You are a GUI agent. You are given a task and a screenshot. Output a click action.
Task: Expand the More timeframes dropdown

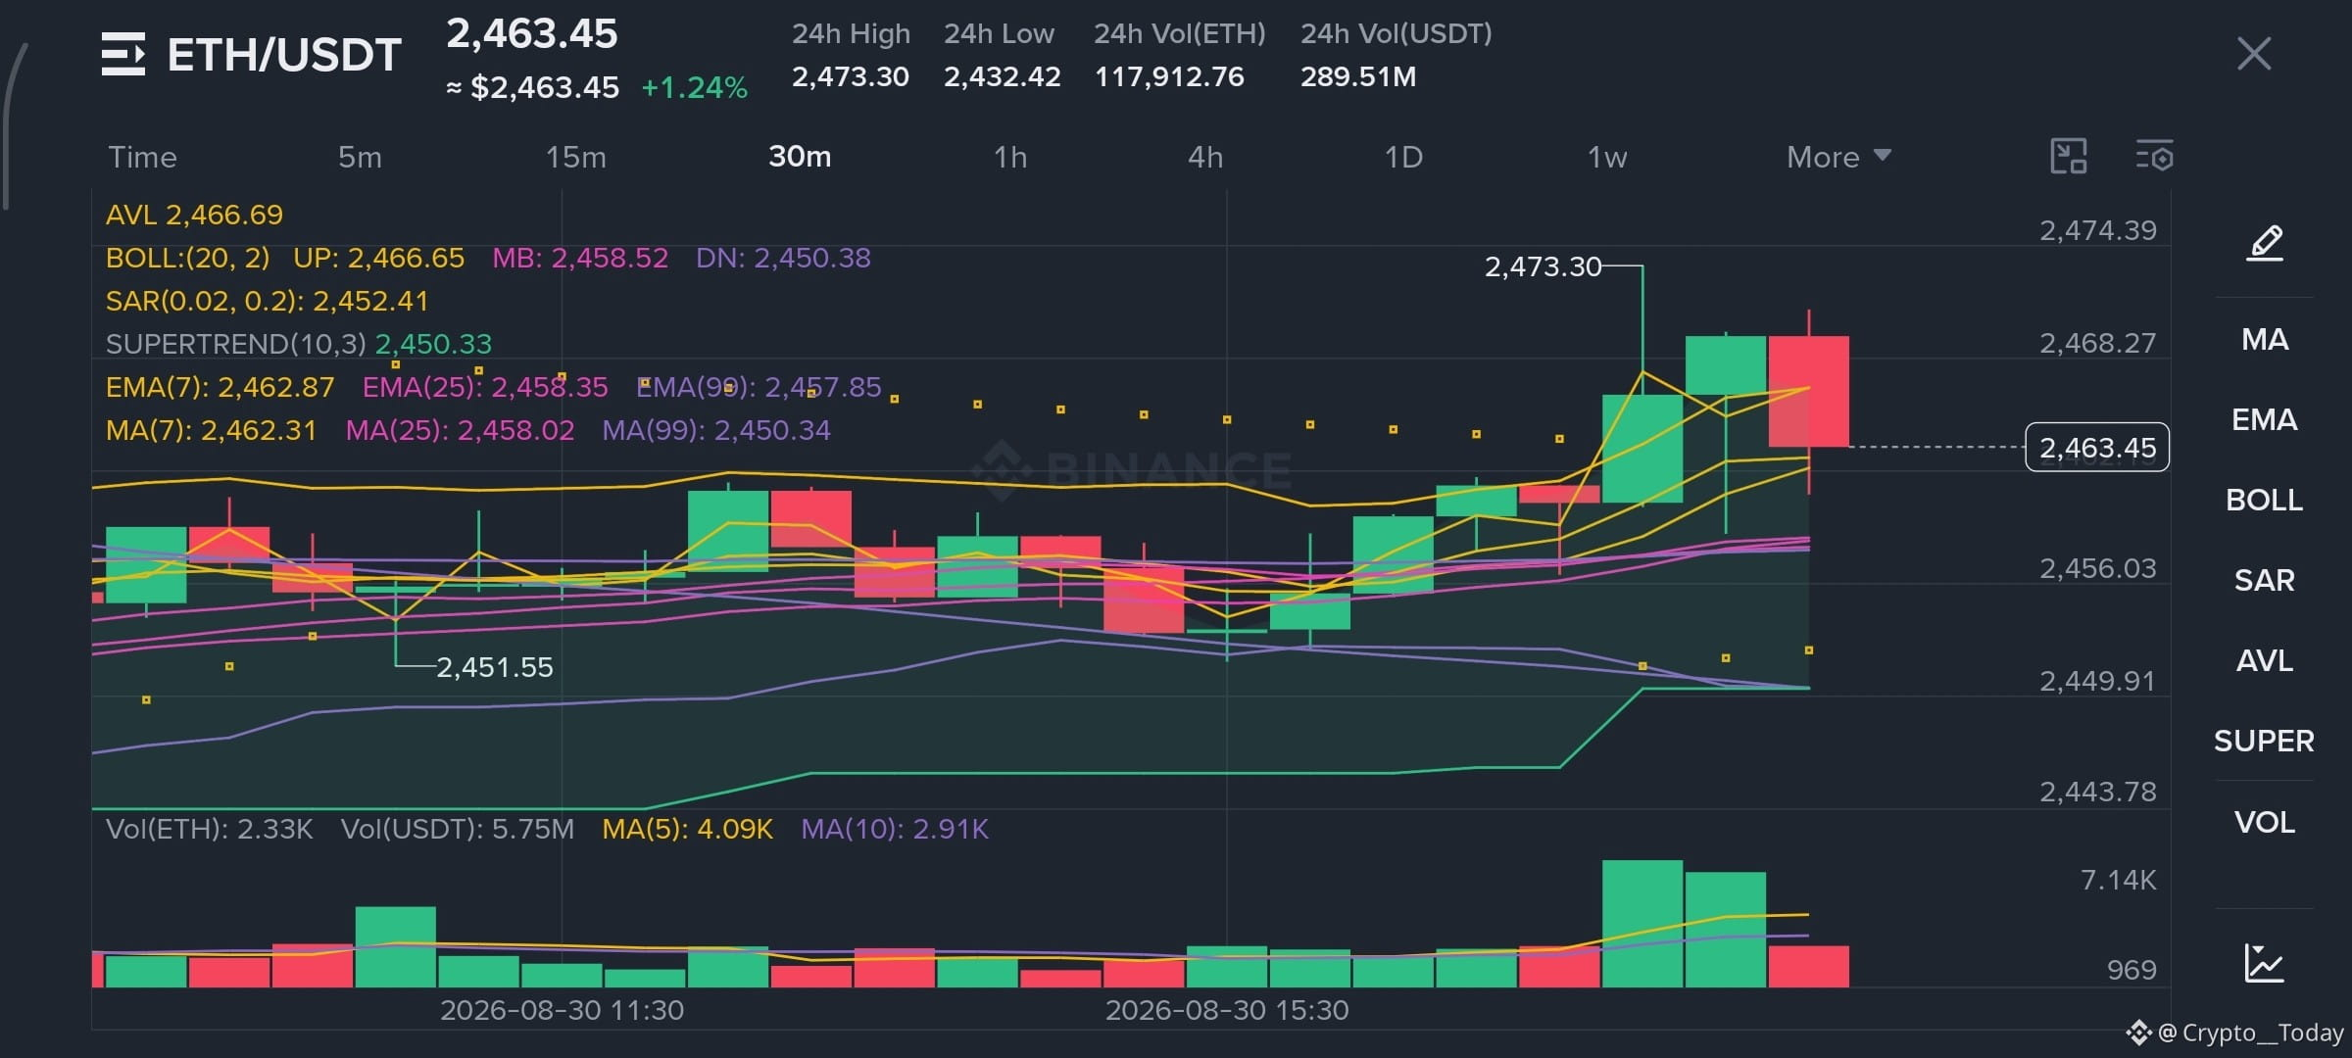[1838, 157]
